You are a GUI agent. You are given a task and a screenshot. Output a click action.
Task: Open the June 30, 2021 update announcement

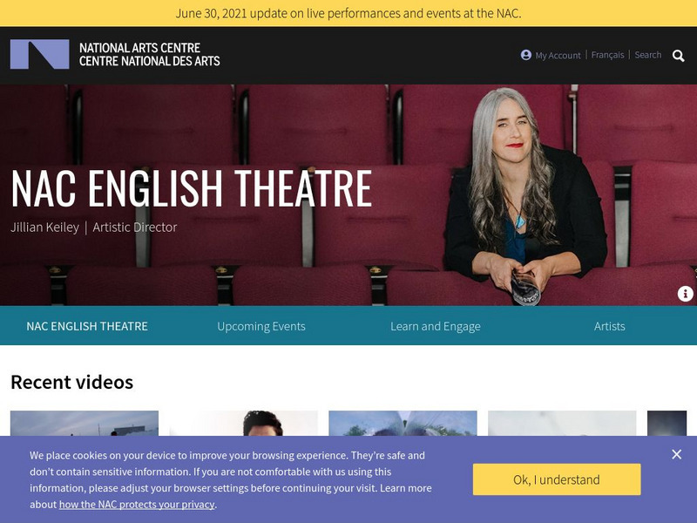348,13
